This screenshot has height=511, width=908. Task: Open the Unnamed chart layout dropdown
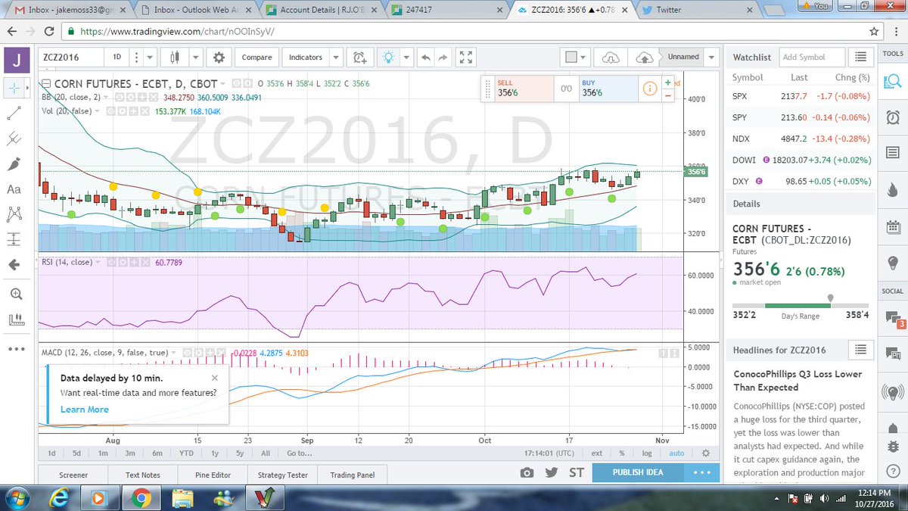coord(711,58)
